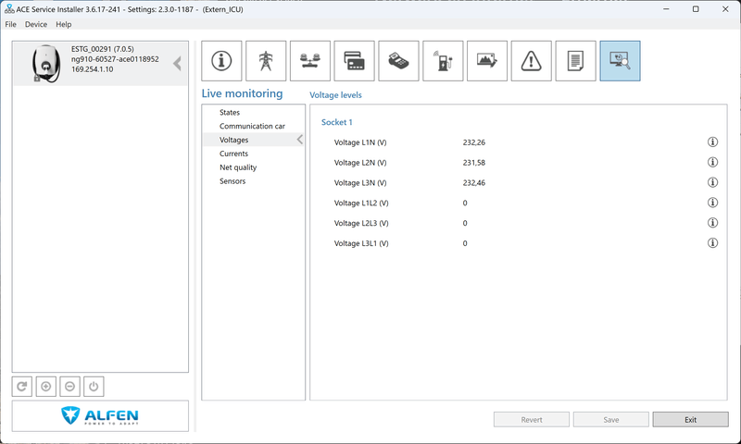Image resolution: width=741 pixels, height=444 pixels.
Task: Click the IP address 169.254.1.10
Action: click(92, 69)
